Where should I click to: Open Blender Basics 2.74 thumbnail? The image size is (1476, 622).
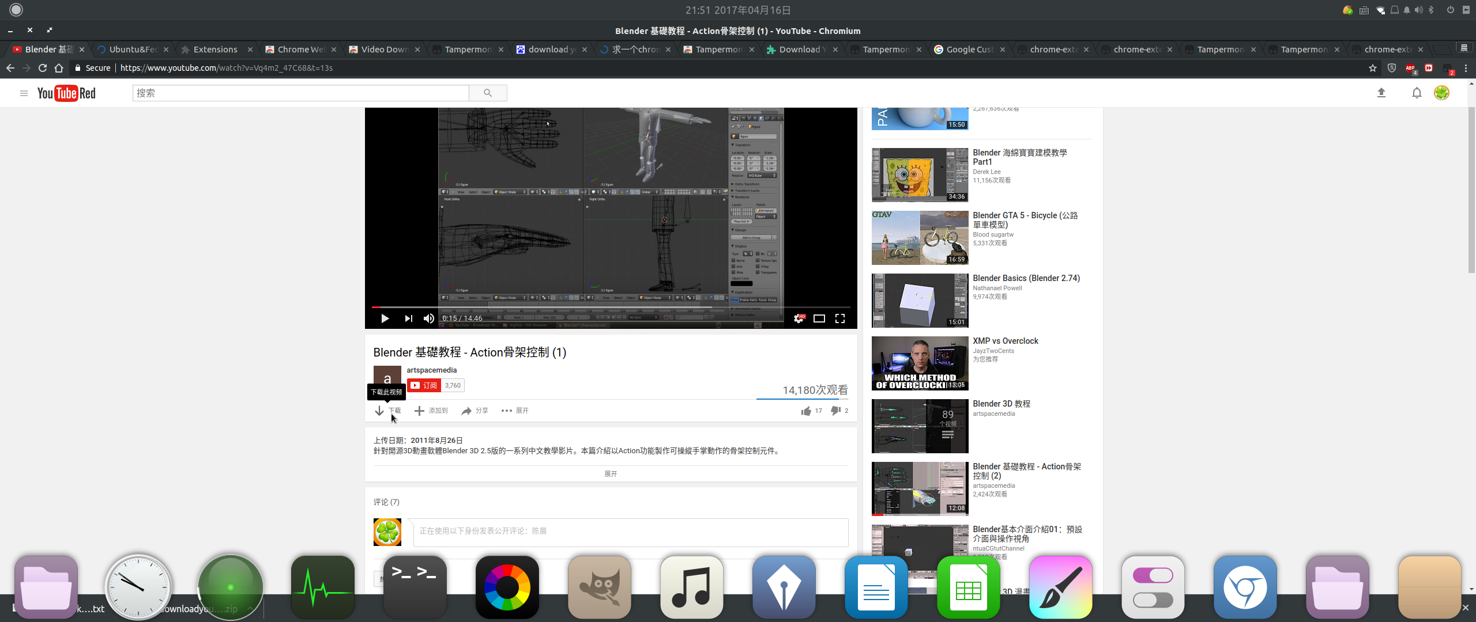920,301
